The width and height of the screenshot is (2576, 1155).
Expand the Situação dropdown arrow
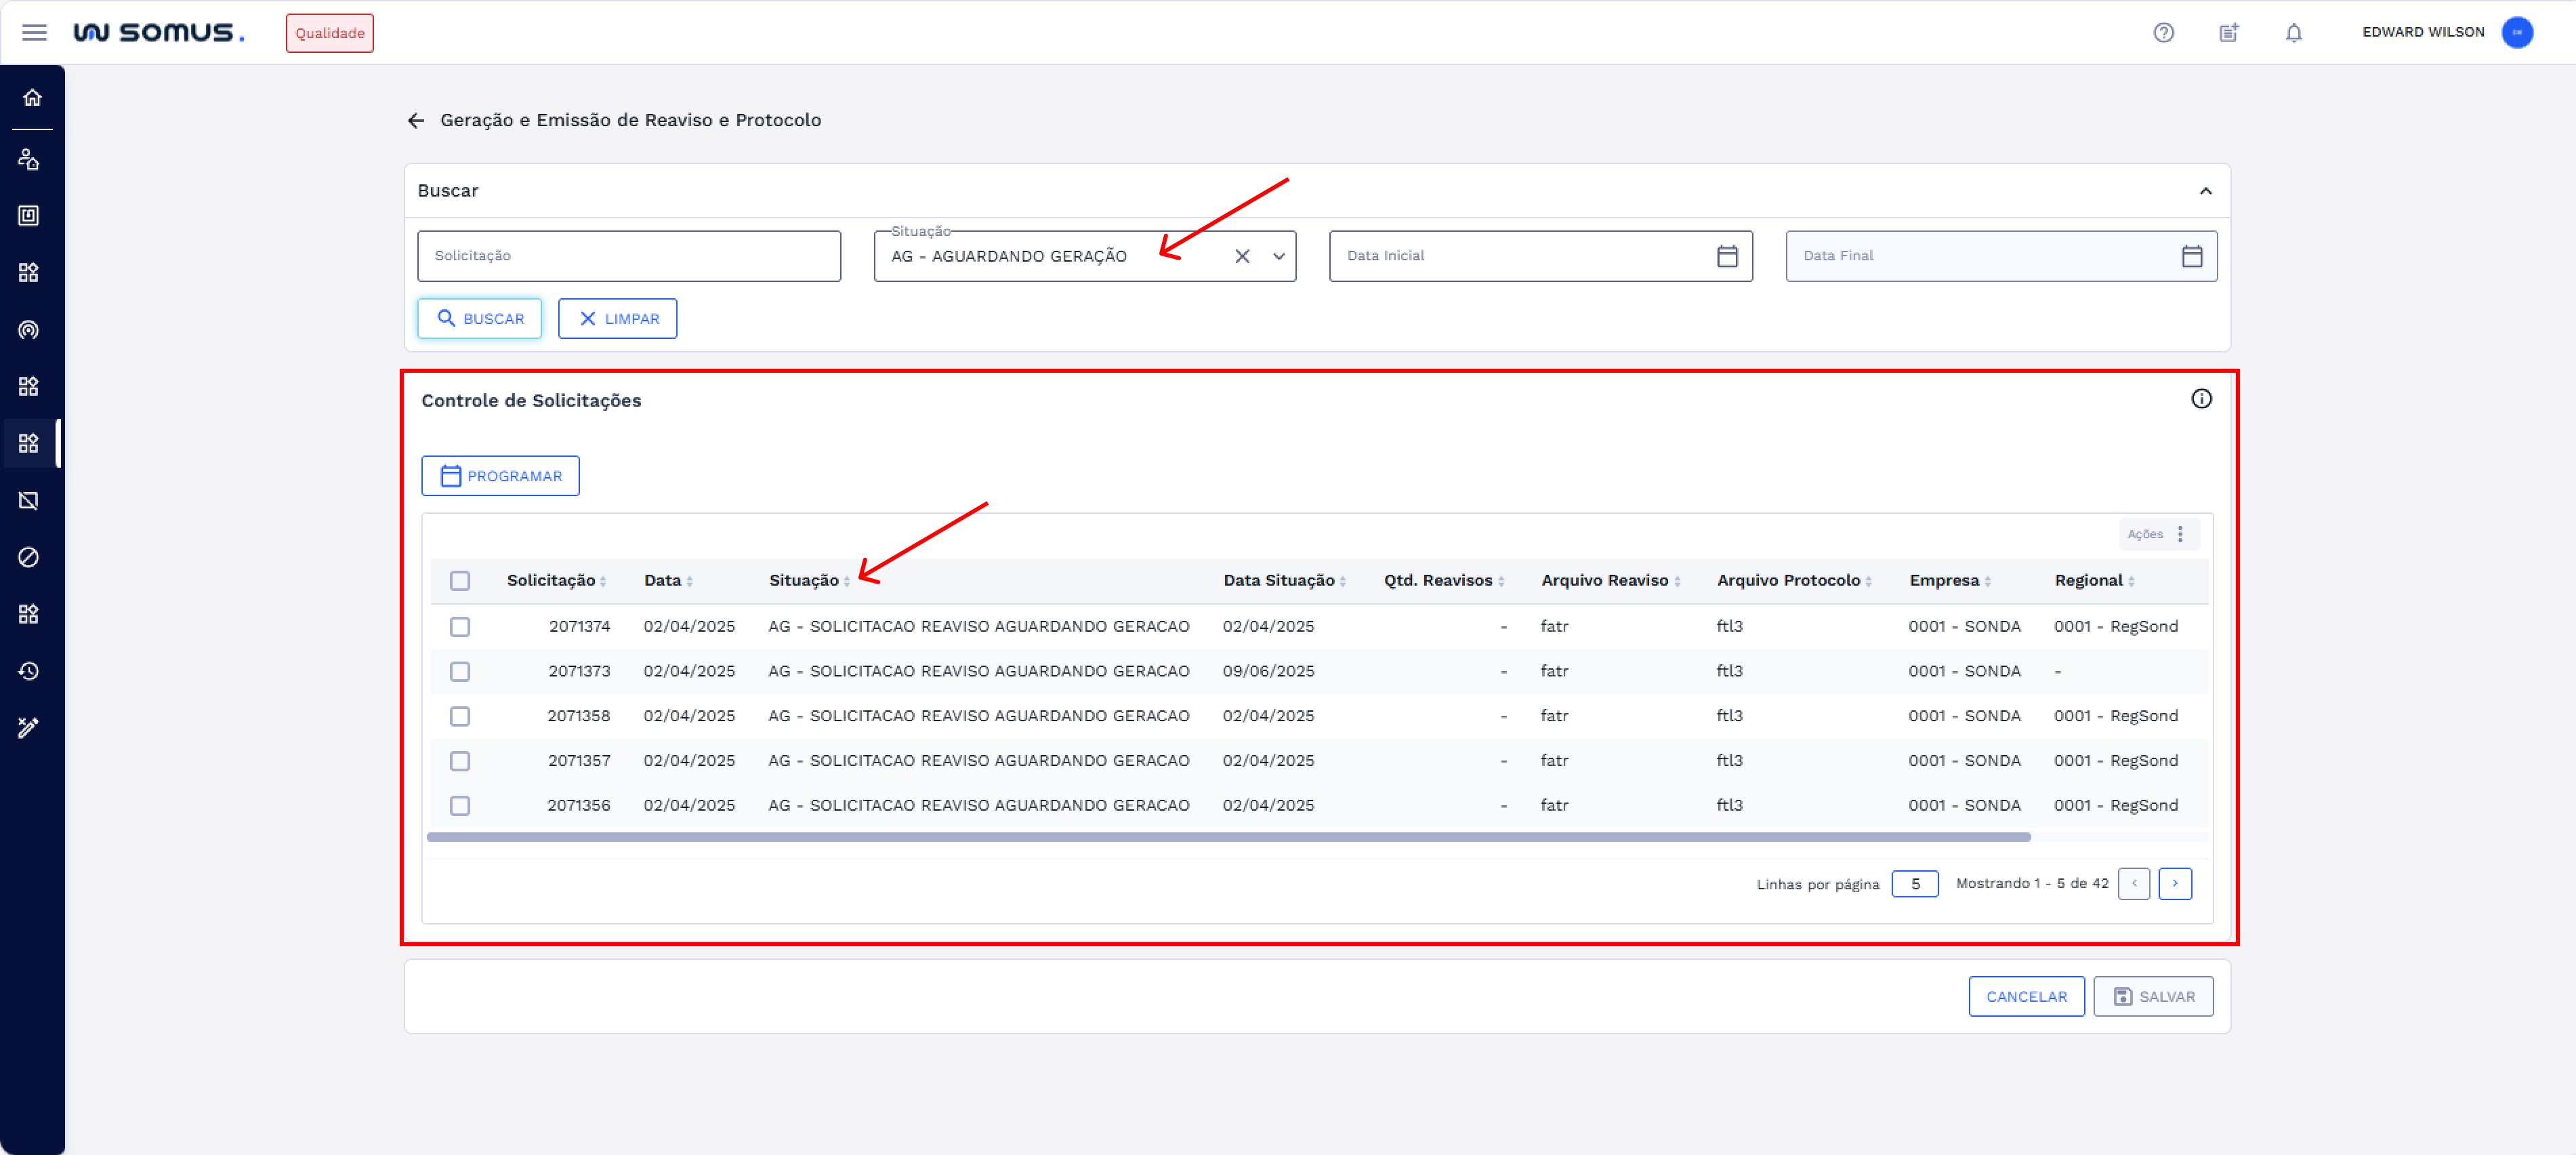[1278, 256]
